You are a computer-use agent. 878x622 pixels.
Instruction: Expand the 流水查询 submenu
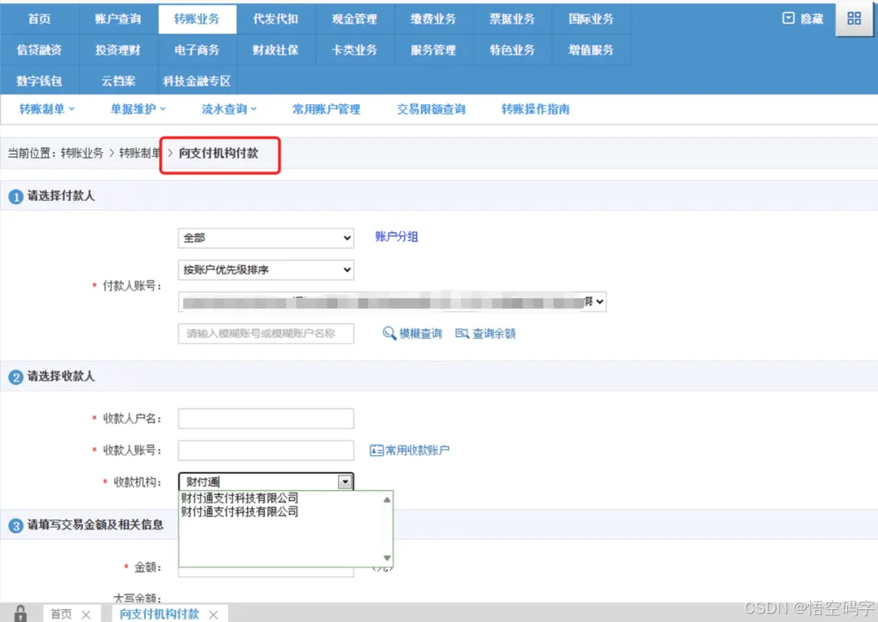(229, 109)
